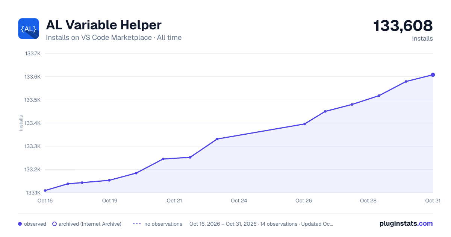Viewport: 451px width, 237px height.
Task: Click the 'no observations' legend text
Action: (163, 224)
